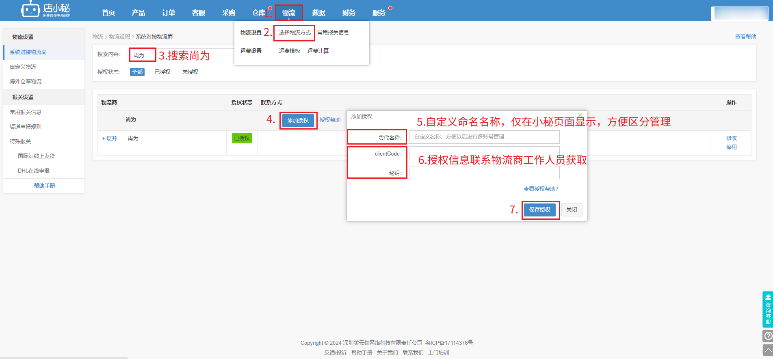Open the 查看授权帮助? link

coord(541,189)
